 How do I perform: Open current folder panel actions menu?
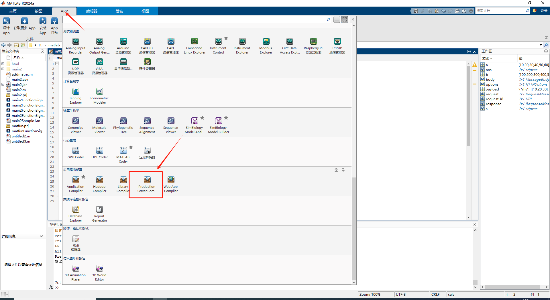point(42,51)
